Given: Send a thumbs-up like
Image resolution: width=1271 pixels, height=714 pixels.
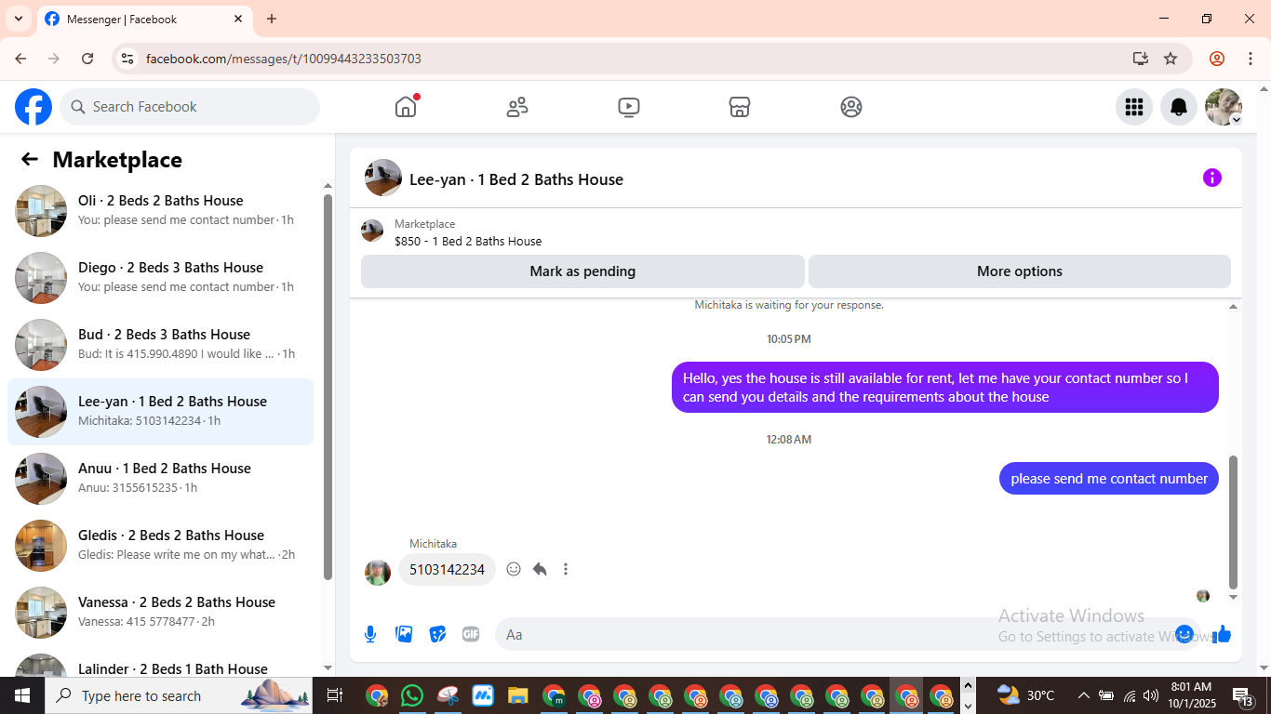Looking at the screenshot, I should point(1222,634).
